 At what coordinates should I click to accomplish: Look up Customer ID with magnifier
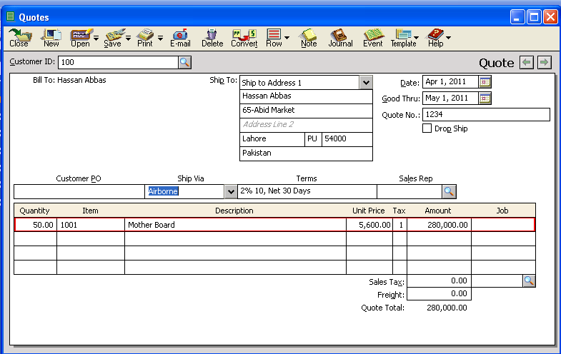coord(184,63)
